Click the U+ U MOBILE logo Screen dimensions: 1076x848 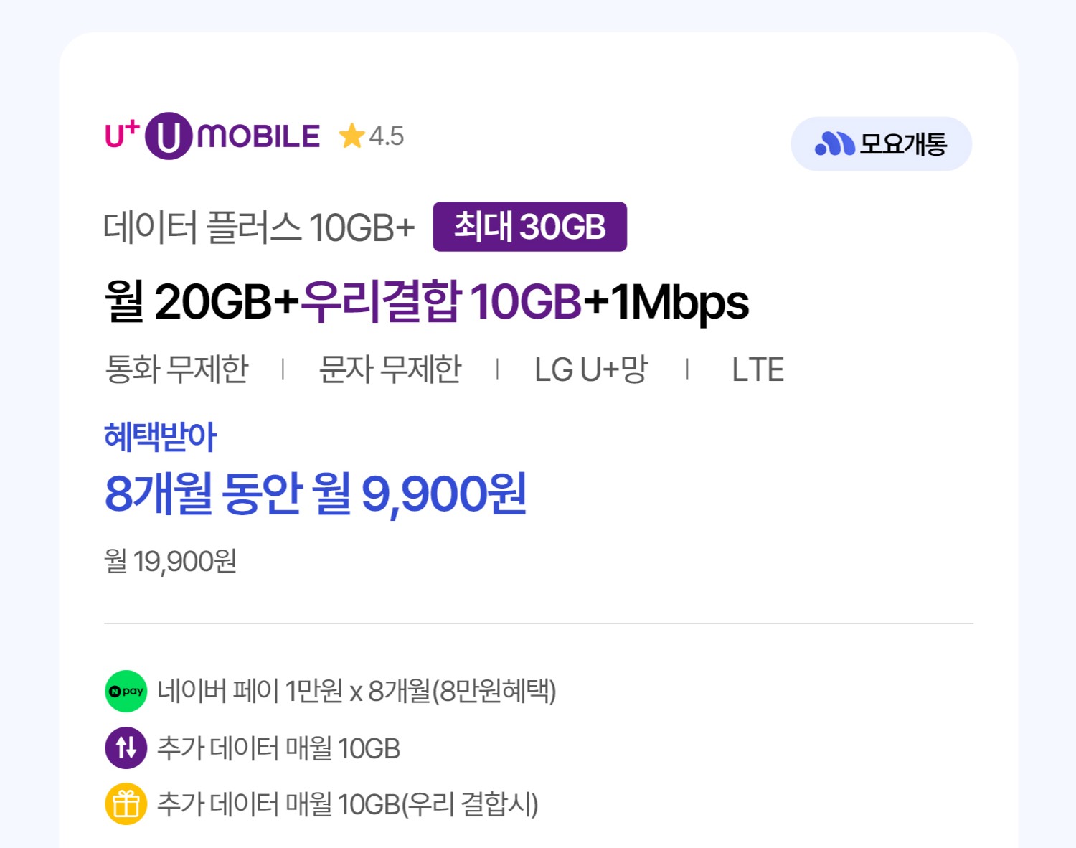pyautogui.click(x=212, y=136)
